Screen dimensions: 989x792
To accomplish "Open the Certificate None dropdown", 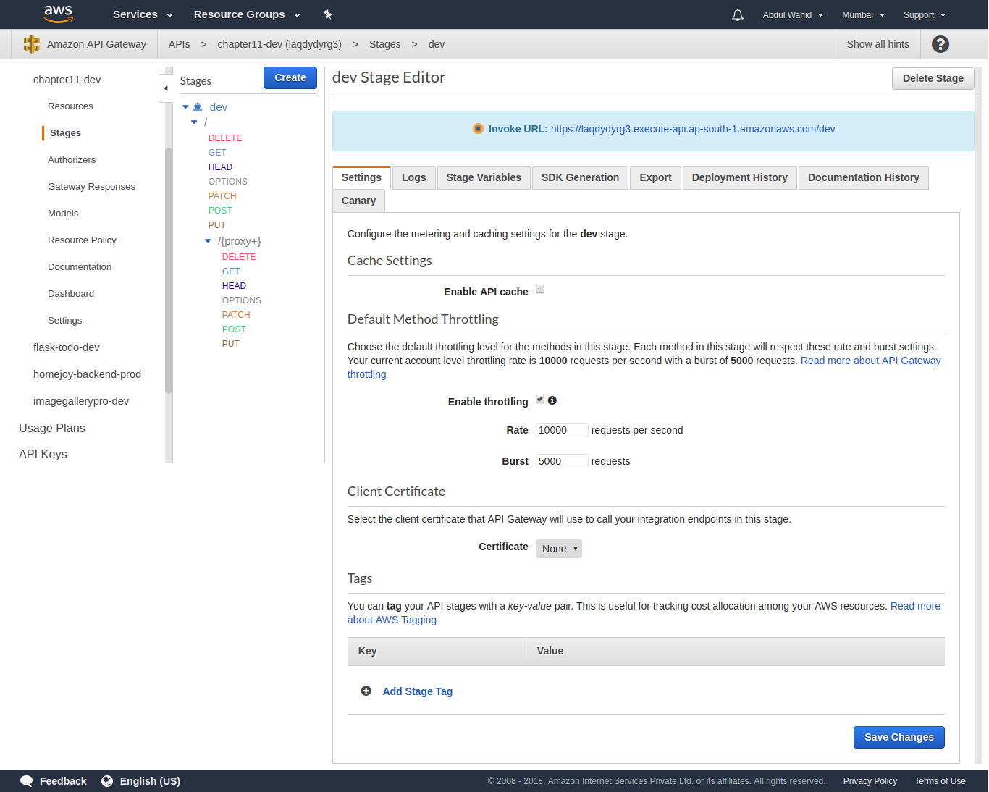I will point(559,549).
